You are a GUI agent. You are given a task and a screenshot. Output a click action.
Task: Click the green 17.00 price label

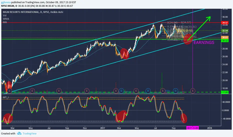click(x=225, y=92)
